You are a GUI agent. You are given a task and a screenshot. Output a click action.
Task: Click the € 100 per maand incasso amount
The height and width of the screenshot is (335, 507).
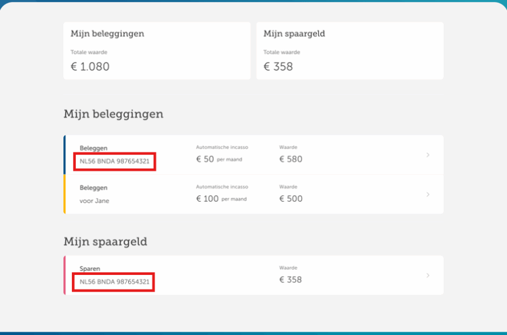221,198
